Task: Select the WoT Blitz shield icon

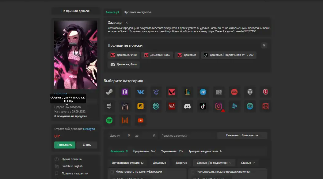Action: 265,92
